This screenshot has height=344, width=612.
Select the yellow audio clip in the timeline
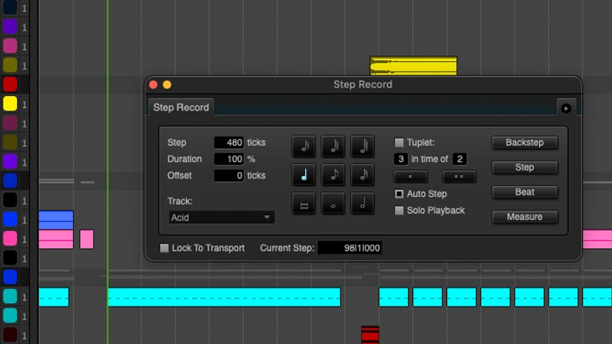(413, 65)
